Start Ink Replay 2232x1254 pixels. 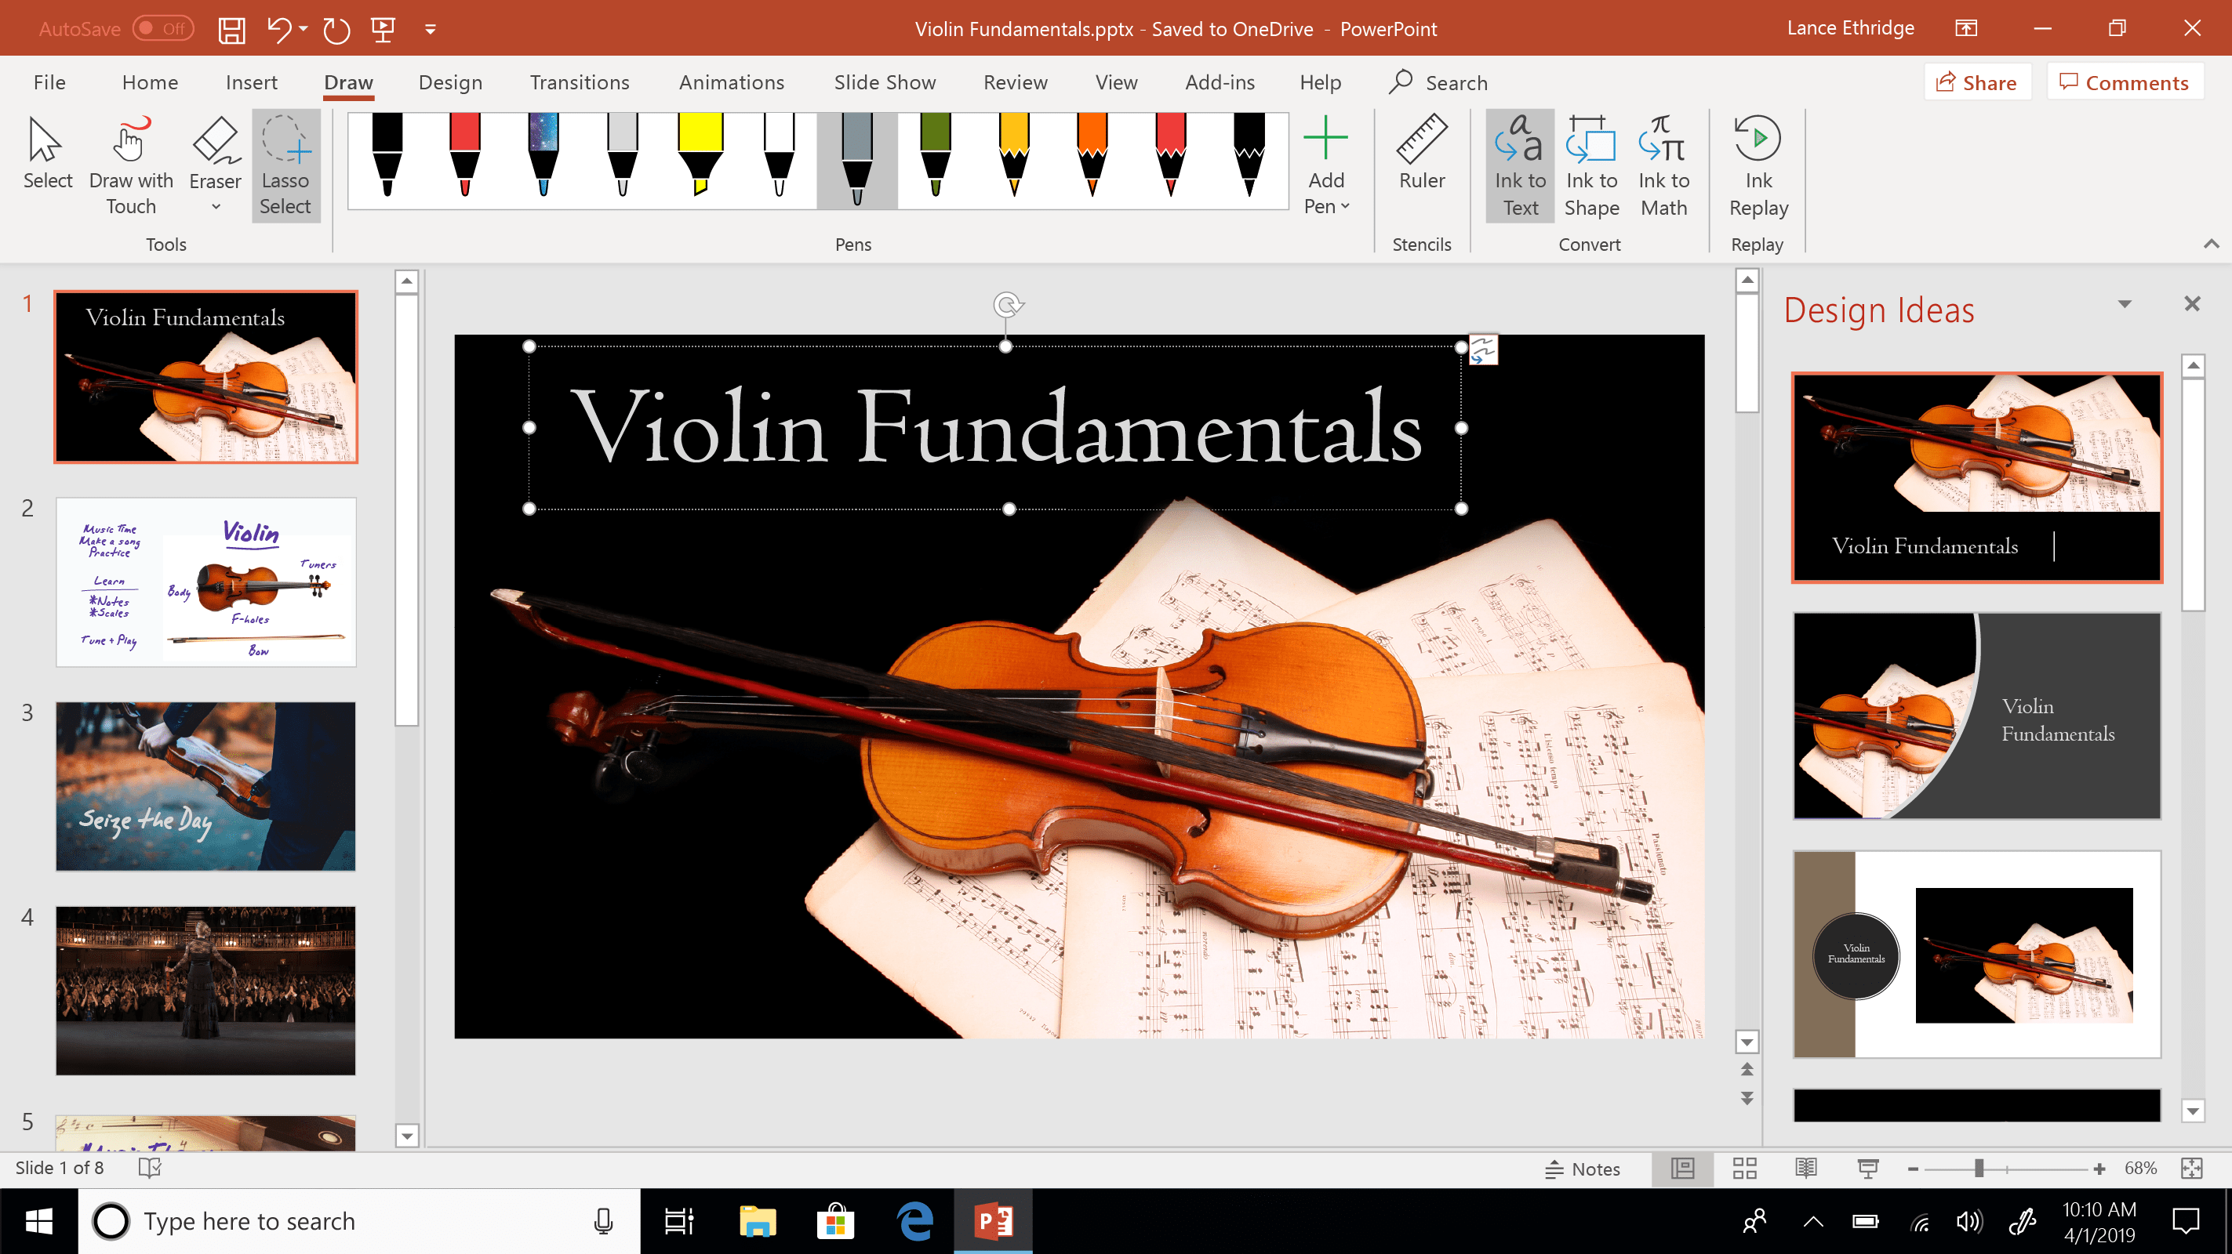(1758, 165)
